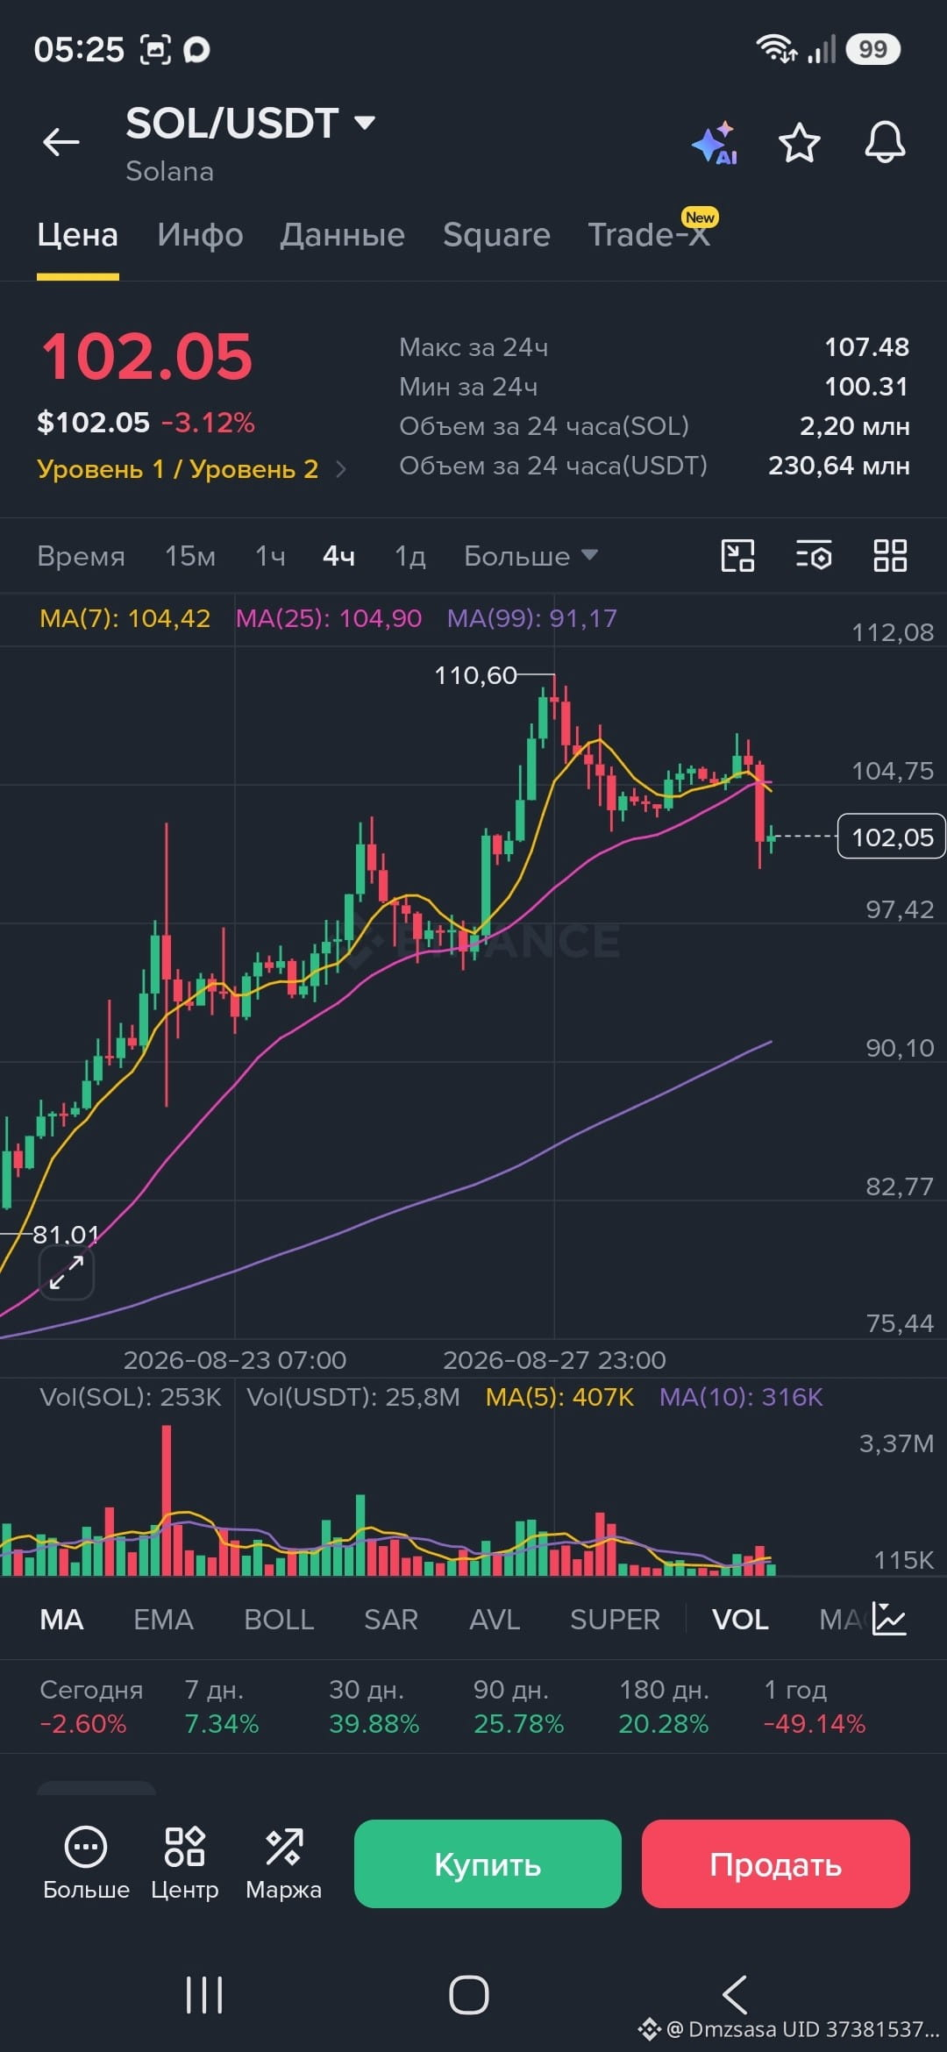Tap the MA(25): 104,90 legend

pos(329,618)
